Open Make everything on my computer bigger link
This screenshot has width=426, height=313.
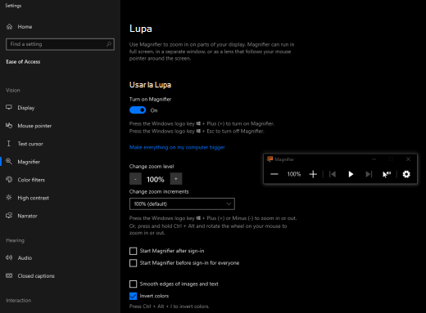point(177,147)
